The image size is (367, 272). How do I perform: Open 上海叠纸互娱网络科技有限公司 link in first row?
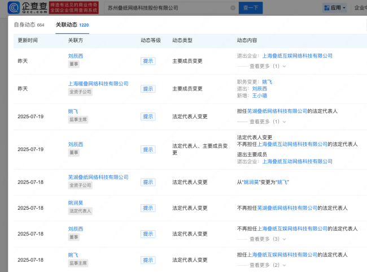coord(297,56)
